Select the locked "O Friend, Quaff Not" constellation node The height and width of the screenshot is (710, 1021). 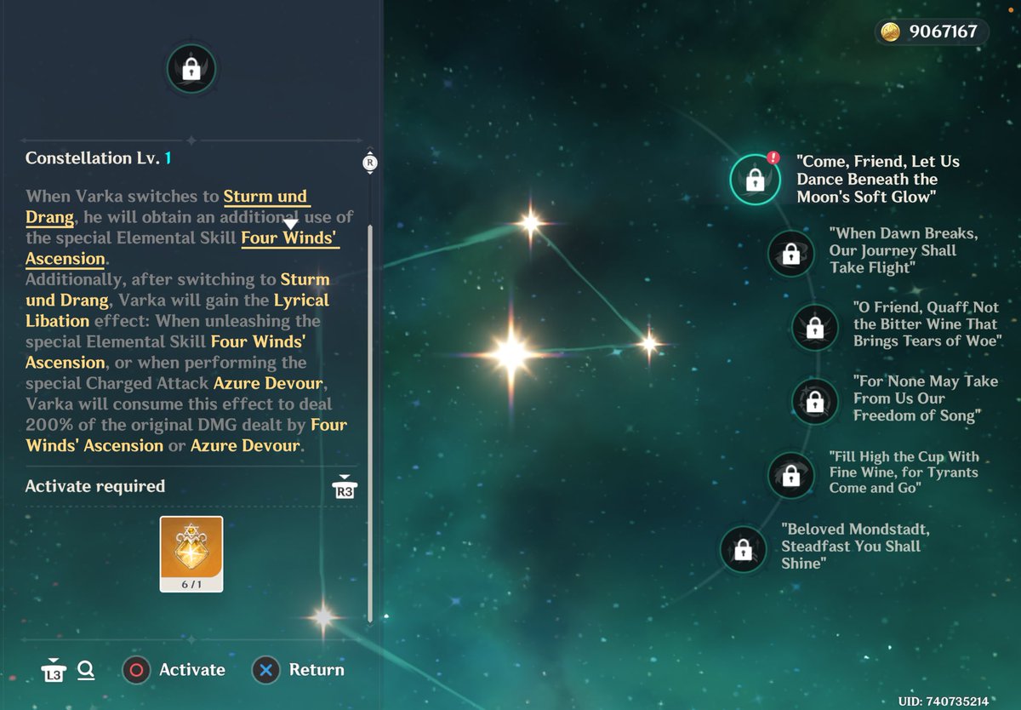(814, 327)
